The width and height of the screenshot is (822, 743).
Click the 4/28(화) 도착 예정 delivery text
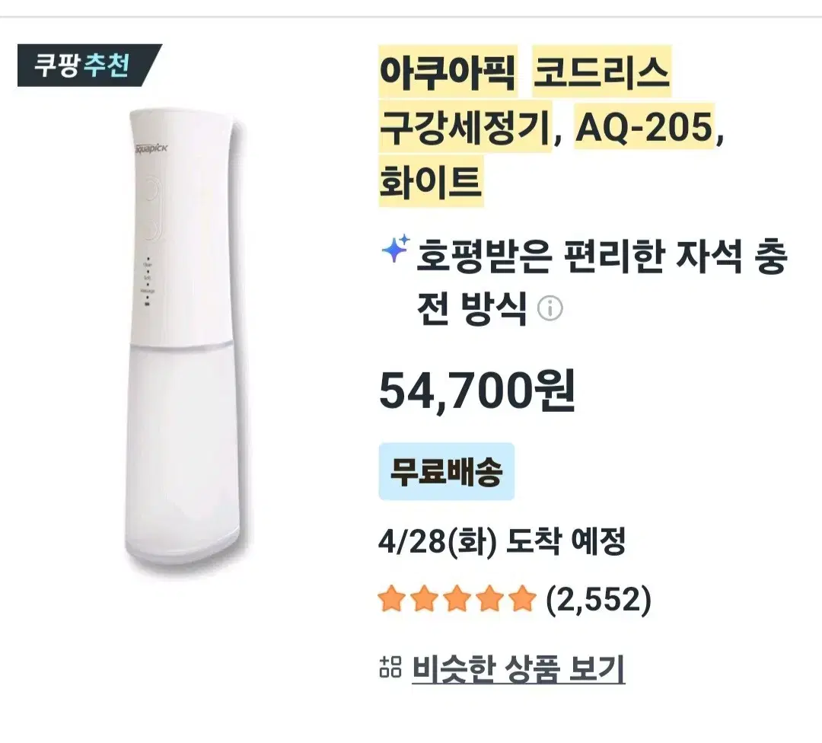tap(502, 542)
